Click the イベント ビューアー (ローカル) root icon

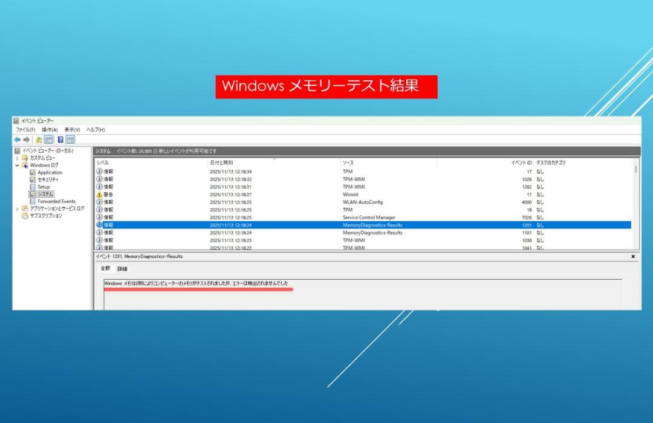tap(17, 149)
